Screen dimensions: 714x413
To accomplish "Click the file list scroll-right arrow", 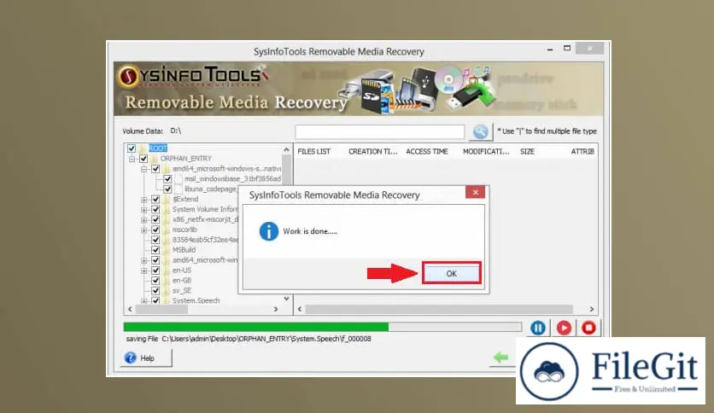I will coord(592,309).
